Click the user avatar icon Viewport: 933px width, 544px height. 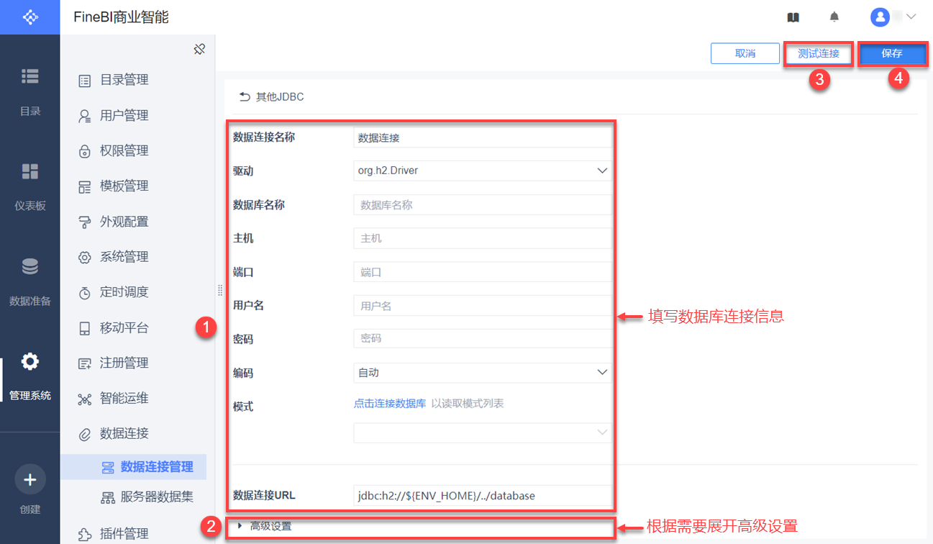click(880, 17)
